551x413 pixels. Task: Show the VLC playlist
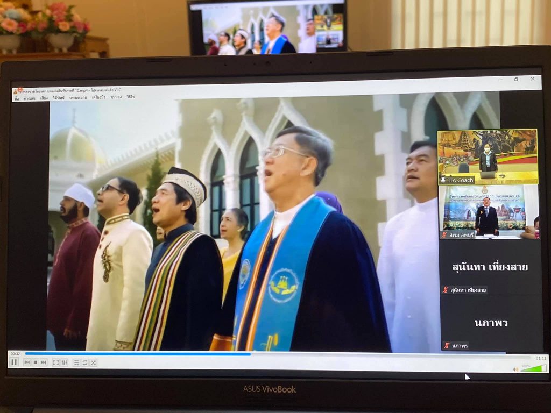pos(76,363)
